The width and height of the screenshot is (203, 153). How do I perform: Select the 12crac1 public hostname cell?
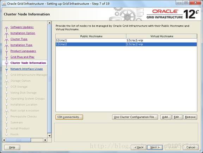coord(91,40)
